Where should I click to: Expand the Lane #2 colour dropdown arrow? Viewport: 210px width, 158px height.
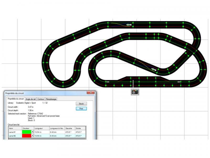pos(33,136)
